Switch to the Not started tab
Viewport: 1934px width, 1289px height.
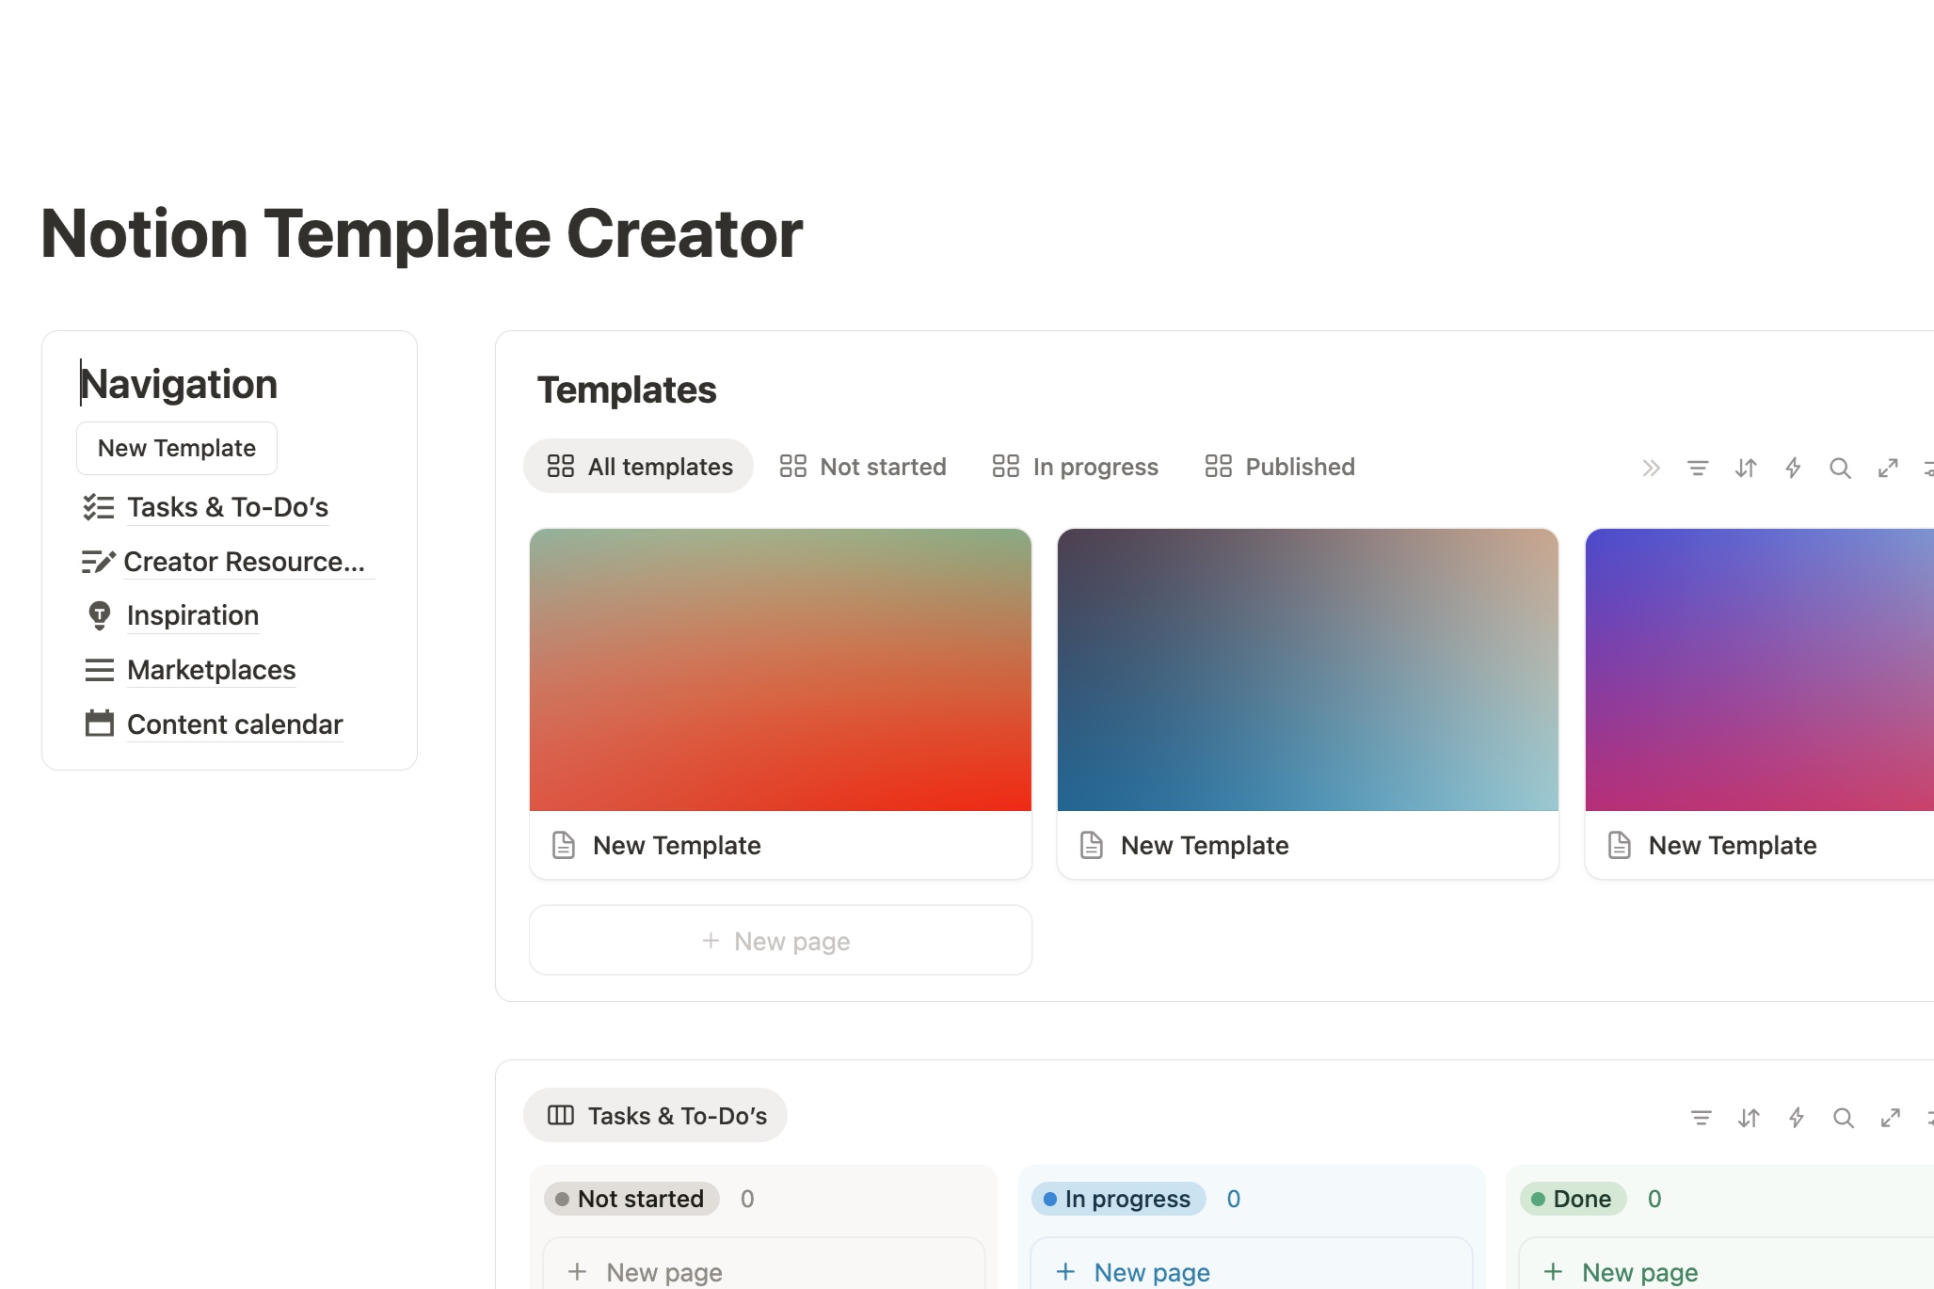click(863, 467)
